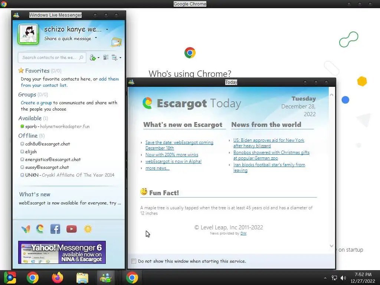Open the MSN butterfly icon
The image size is (380, 285).
pos(26,229)
